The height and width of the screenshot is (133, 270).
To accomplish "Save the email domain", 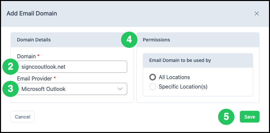I will pos(250,117).
